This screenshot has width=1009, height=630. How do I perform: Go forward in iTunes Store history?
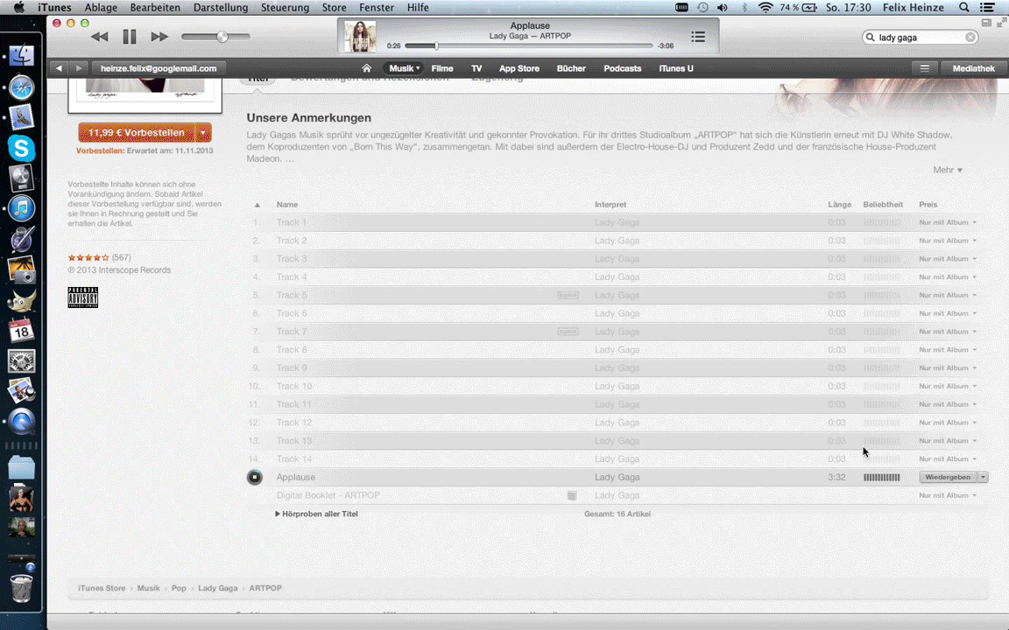coord(79,68)
